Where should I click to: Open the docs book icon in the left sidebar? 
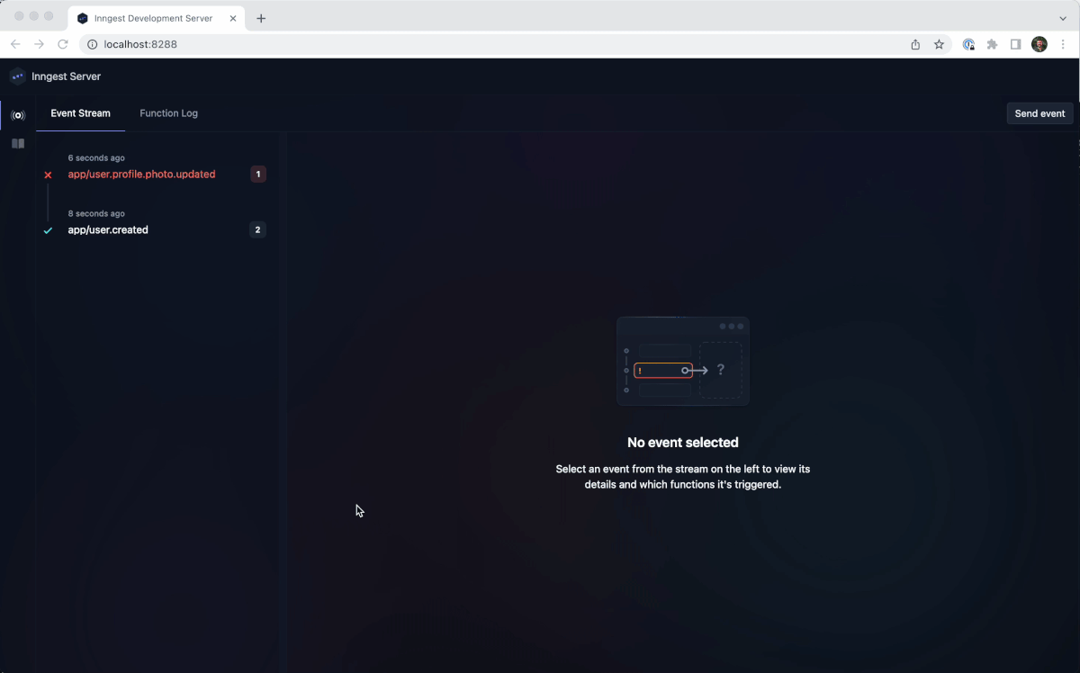18,143
